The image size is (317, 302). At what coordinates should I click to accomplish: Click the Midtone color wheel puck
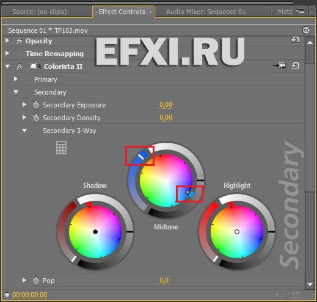pyautogui.click(x=188, y=192)
